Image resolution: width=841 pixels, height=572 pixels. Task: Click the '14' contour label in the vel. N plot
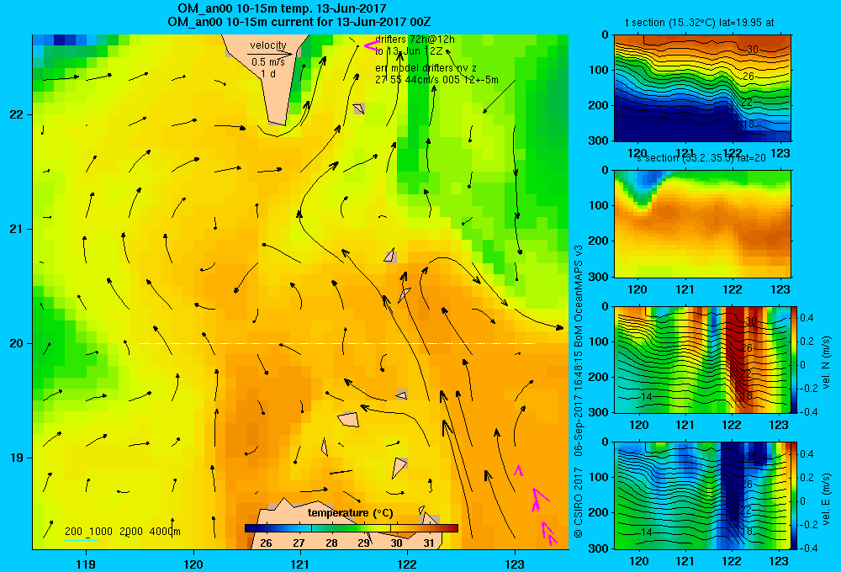click(646, 396)
